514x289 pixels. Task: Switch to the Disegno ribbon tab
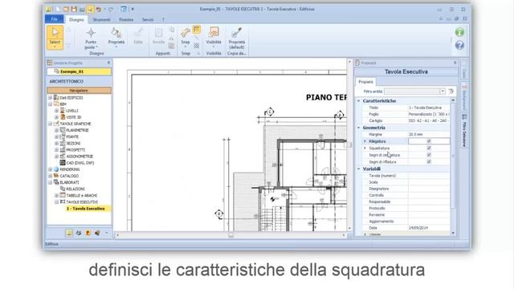(76, 19)
